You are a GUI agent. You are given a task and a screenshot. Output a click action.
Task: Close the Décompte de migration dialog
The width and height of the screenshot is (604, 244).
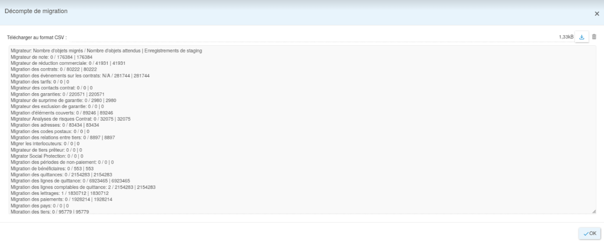597,14
